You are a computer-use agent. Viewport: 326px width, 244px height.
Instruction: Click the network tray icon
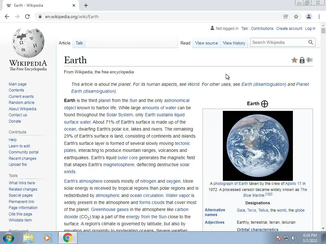286,238
